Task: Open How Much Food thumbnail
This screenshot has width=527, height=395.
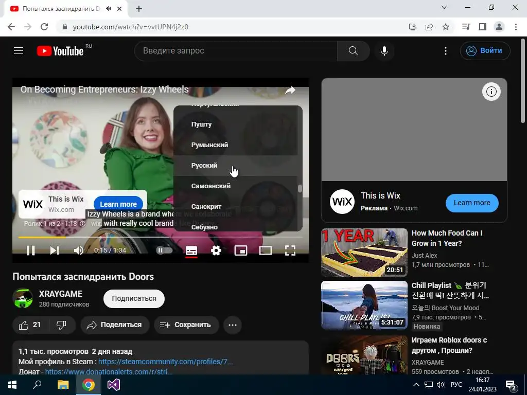Action: click(364, 252)
